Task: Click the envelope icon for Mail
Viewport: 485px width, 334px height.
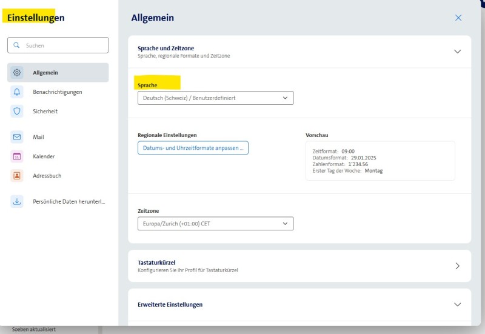Action: tap(17, 137)
